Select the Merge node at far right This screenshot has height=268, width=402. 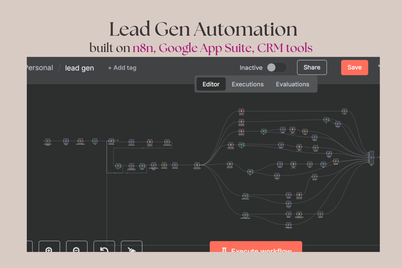coord(371,157)
